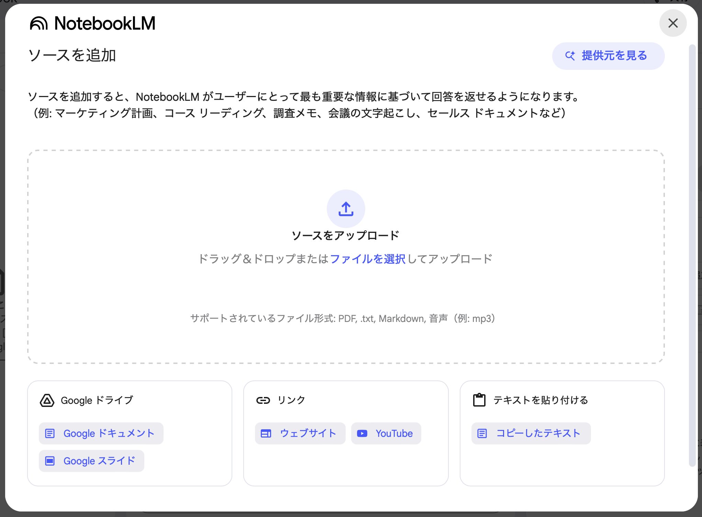Click the Google ドライブ section label

coord(97,400)
